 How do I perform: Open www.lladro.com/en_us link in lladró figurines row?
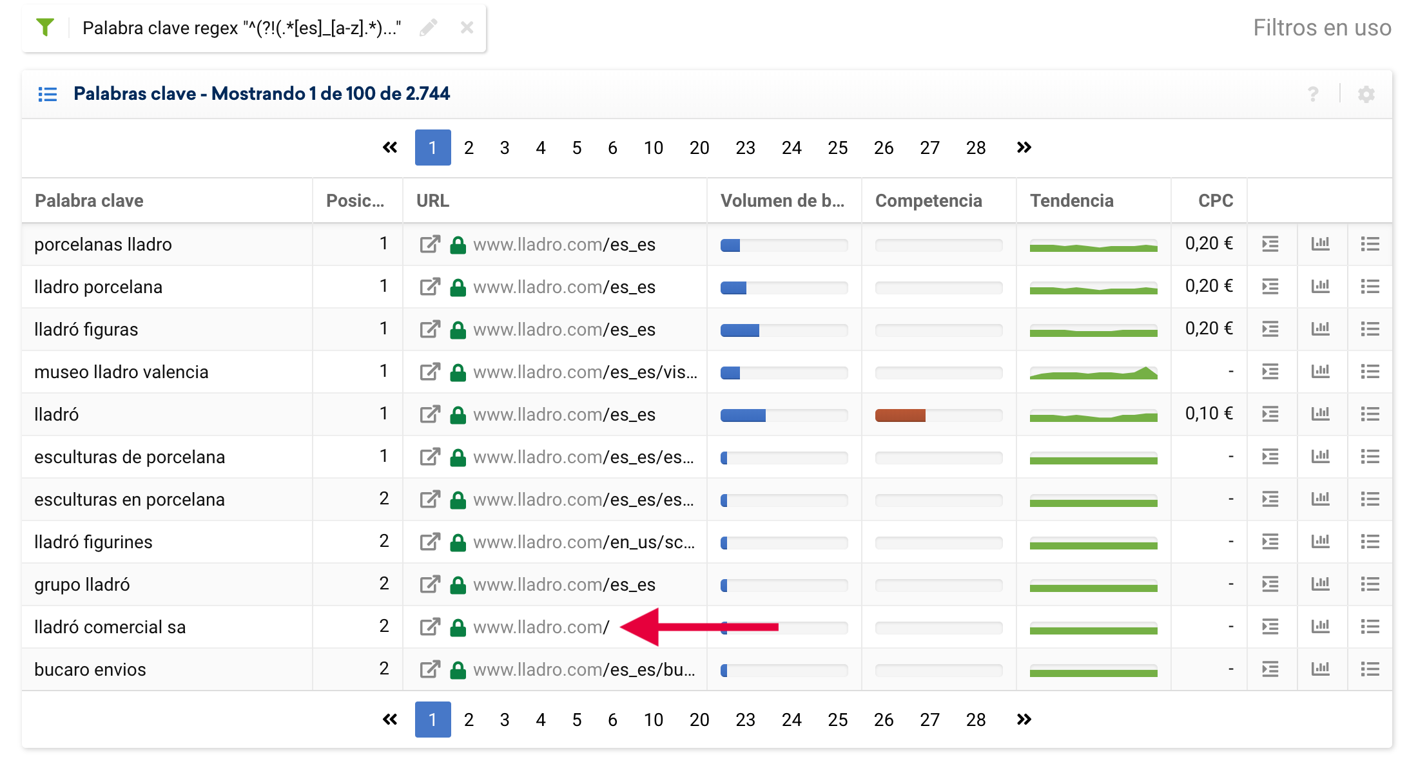point(584,542)
